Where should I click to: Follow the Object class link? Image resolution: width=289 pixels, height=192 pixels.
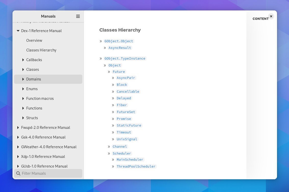[115, 65]
